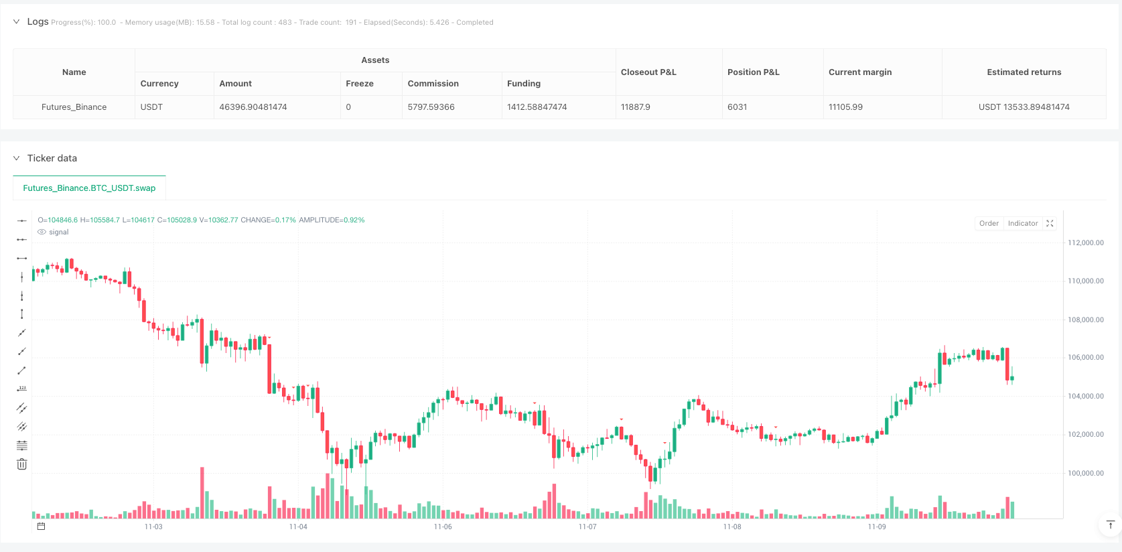Select the vertical segment drawing tool

pos(22,314)
